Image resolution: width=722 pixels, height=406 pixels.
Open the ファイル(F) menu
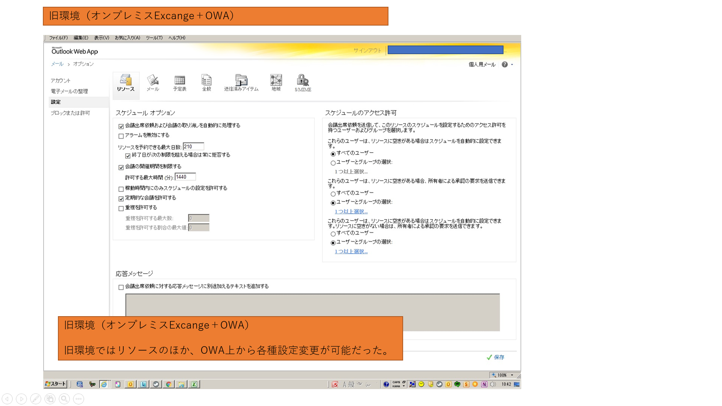click(x=58, y=38)
